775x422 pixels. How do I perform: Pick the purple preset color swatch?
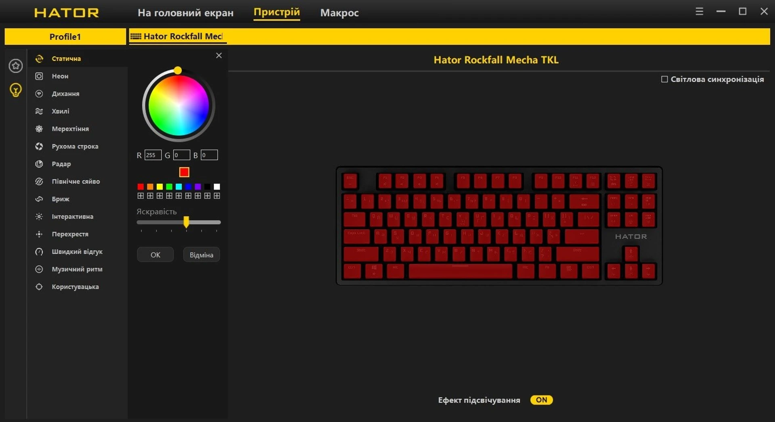[198, 186]
